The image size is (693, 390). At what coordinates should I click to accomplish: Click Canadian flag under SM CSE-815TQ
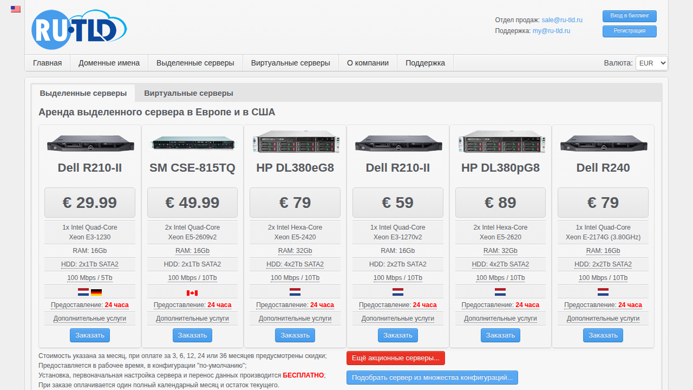(192, 292)
